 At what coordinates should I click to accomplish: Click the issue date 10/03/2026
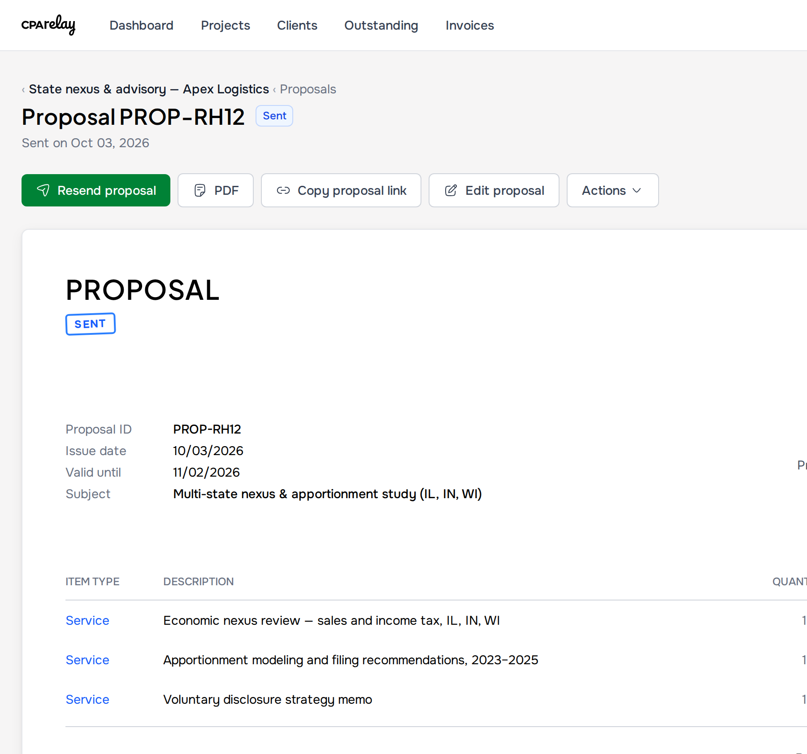click(208, 451)
